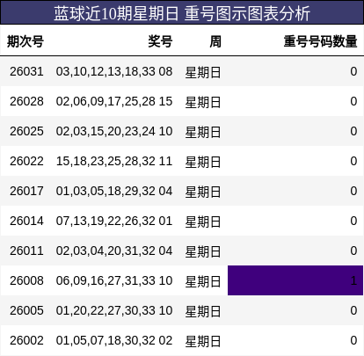Screen dimensions: 364x356
Task: Click the repeat count 0 in row 26031
Action: coord(353,71)
